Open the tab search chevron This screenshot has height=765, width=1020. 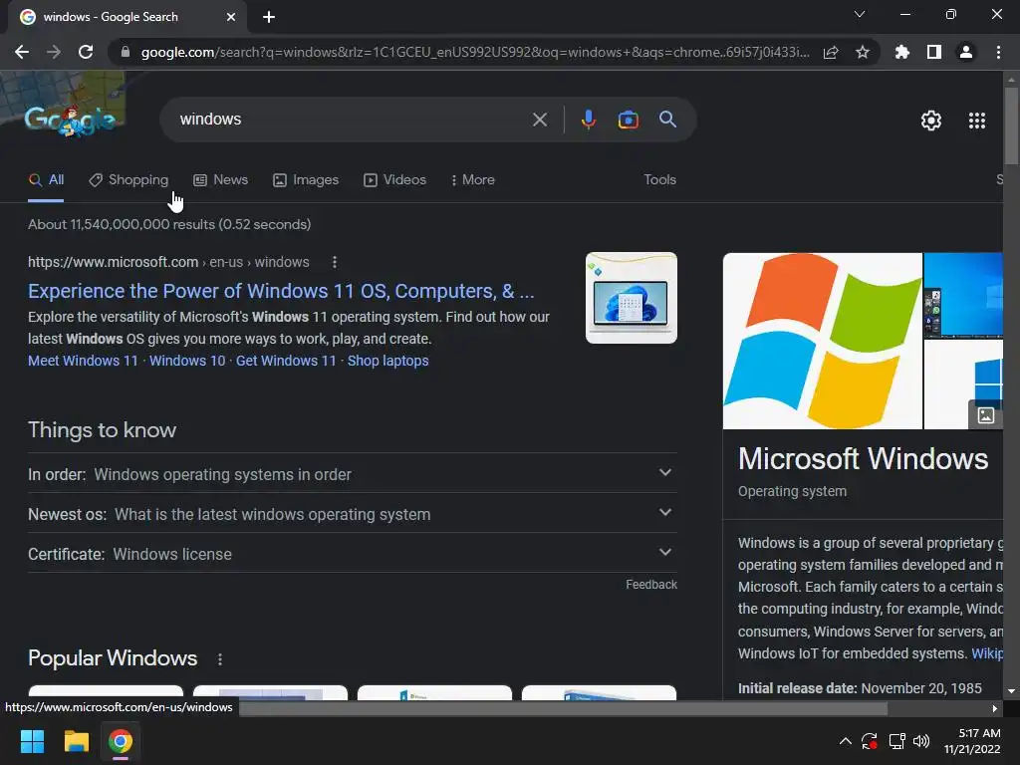(860, 14)
